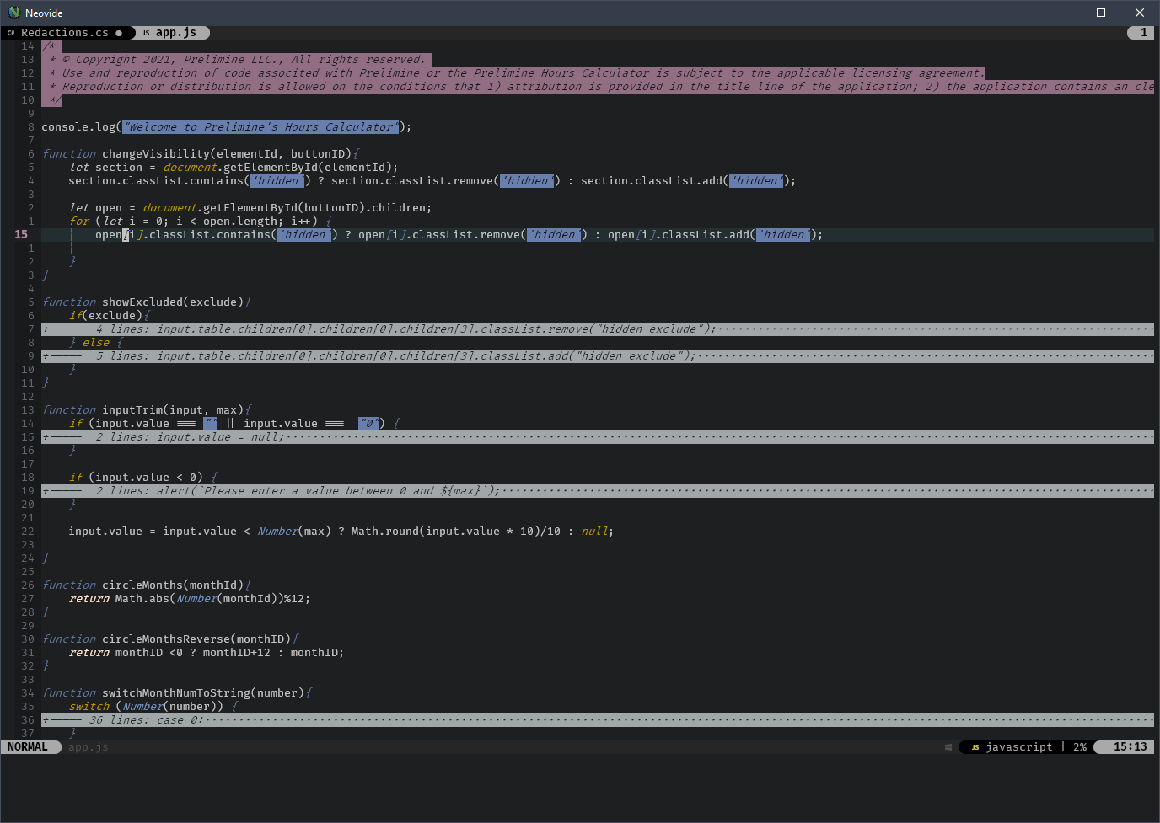Click 'return Math.abs(Number(monthId))%12;' line
1160x823 pixels.
click(x=190, y=599)
